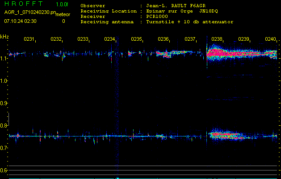Select the AGR_1_0710240230 file name
The image size is (281, 179).
[x=30, y=13]
